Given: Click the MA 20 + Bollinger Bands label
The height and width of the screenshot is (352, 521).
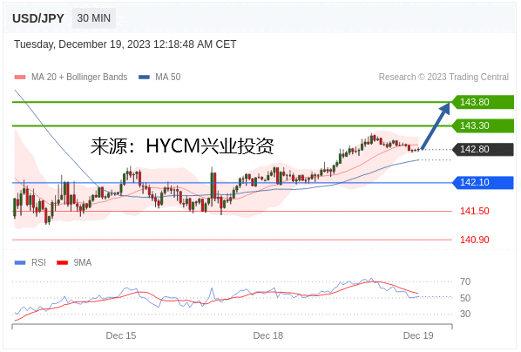Looking at the screenshot, I should (79, 77).
